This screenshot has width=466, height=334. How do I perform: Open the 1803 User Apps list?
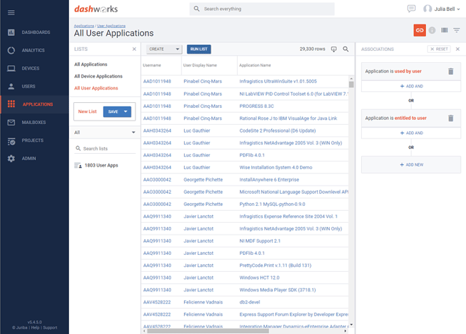pyautogui.click(x=101, y=165)
